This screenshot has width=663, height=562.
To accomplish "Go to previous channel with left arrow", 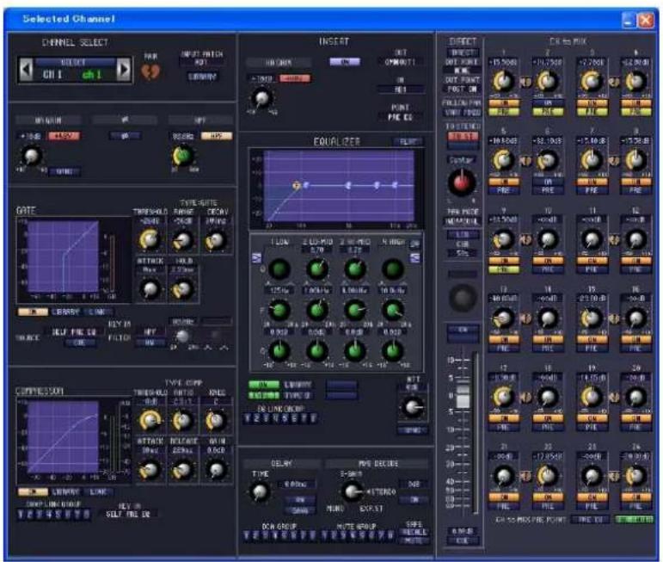I will click(x=27, y=69).
